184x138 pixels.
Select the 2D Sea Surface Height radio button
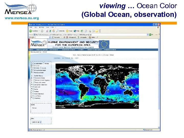[x=33, y=70]
